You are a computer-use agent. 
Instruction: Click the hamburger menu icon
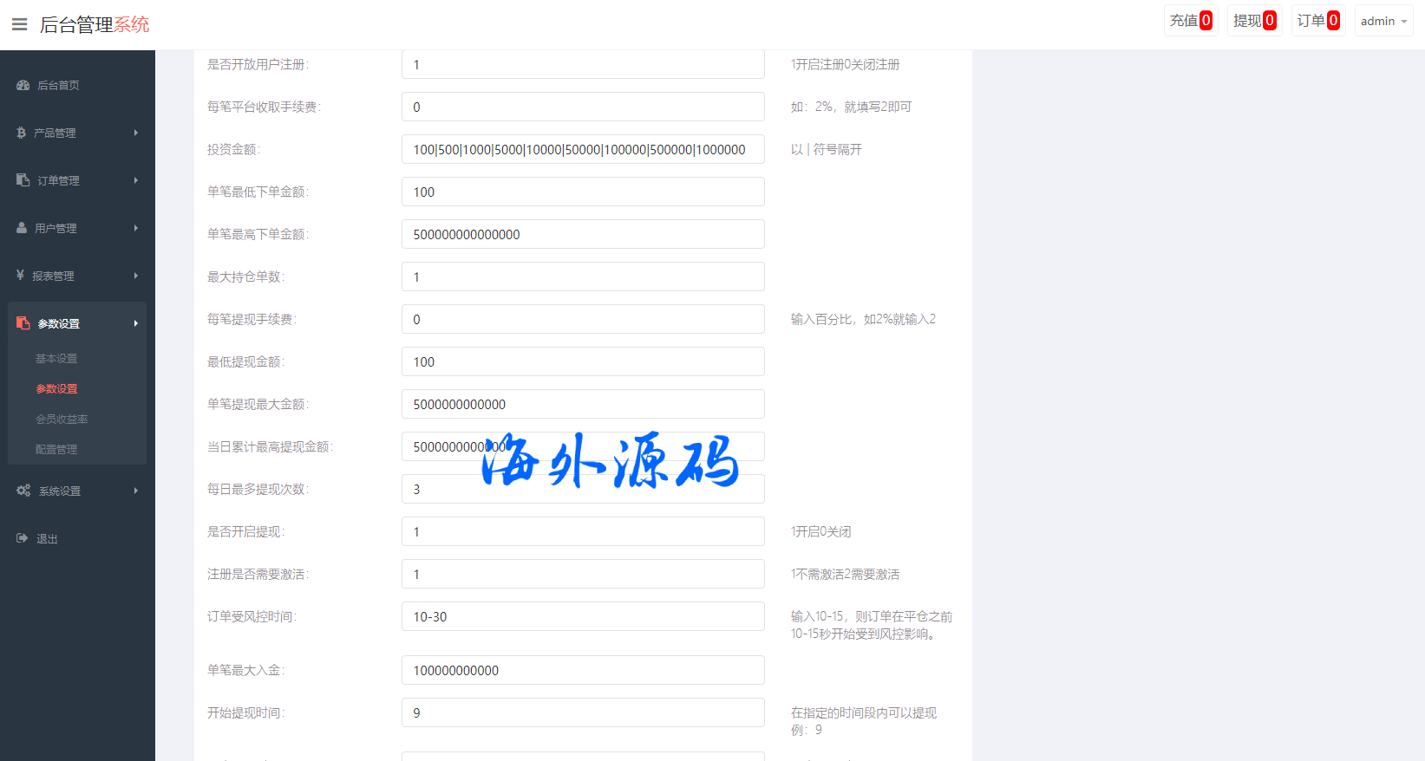(19, 24)
